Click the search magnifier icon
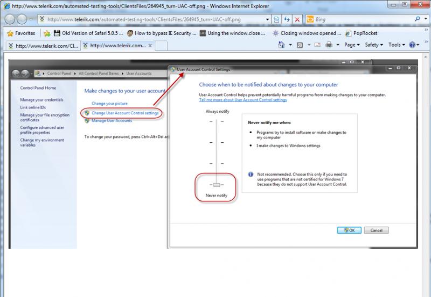This screenshot has height=297, width=431. tap(417, 19)
